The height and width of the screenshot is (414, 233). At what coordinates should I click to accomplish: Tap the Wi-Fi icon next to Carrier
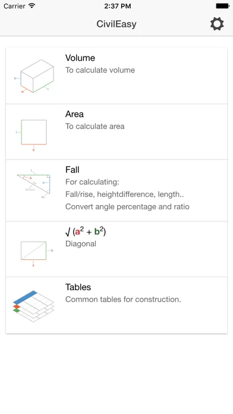pos(32,6)
